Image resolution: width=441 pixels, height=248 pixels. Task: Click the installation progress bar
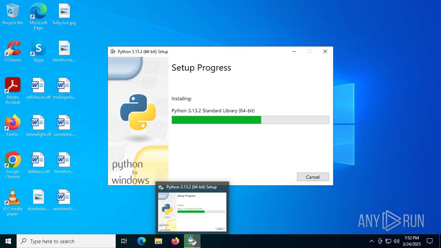point(250,120)
